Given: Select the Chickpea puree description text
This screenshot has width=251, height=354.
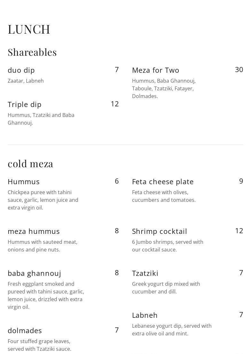Looking at the screenshot, I should pyautogui.click(x=43, y=200).
